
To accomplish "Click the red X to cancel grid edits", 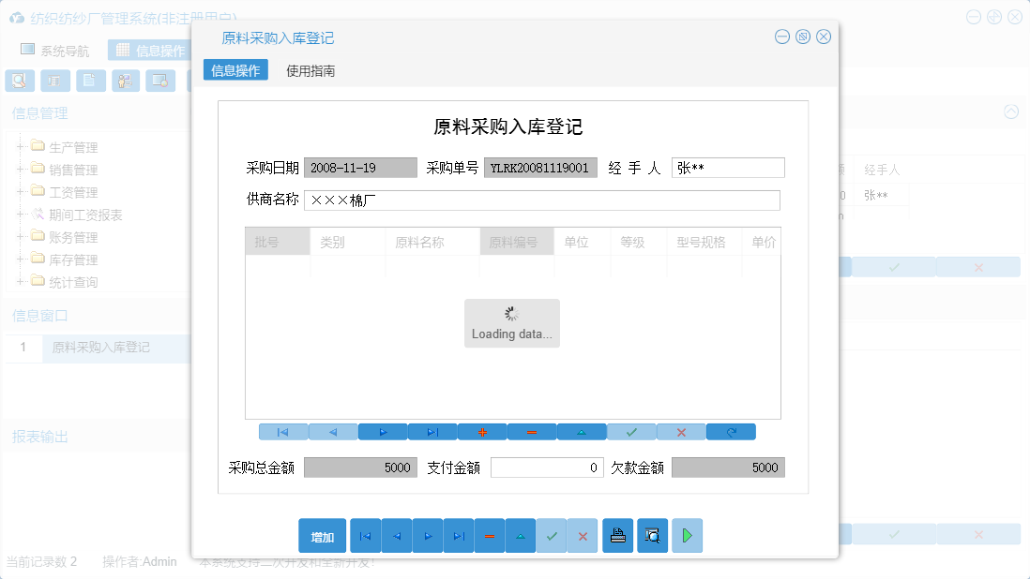I will pyautogui.click(x=681, y=431).
